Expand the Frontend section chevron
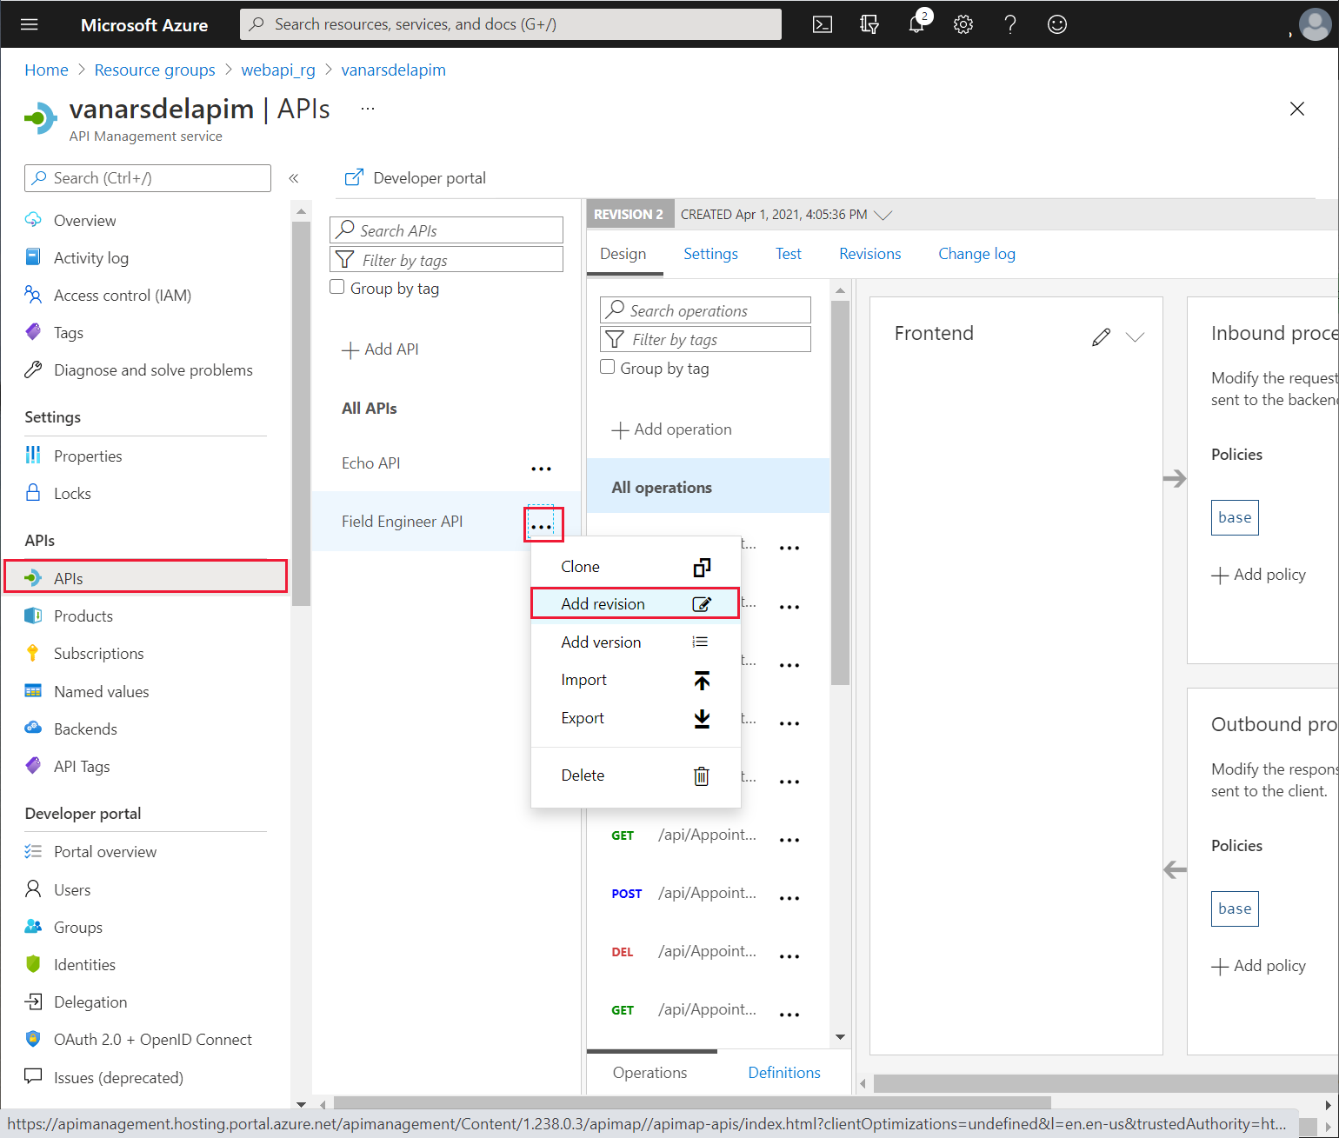Screen dimensions: 1339x1138 [1135, 337]
